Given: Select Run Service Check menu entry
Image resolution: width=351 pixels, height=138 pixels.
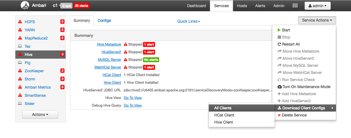Looking at the screenshot, I should click(304, 80).
